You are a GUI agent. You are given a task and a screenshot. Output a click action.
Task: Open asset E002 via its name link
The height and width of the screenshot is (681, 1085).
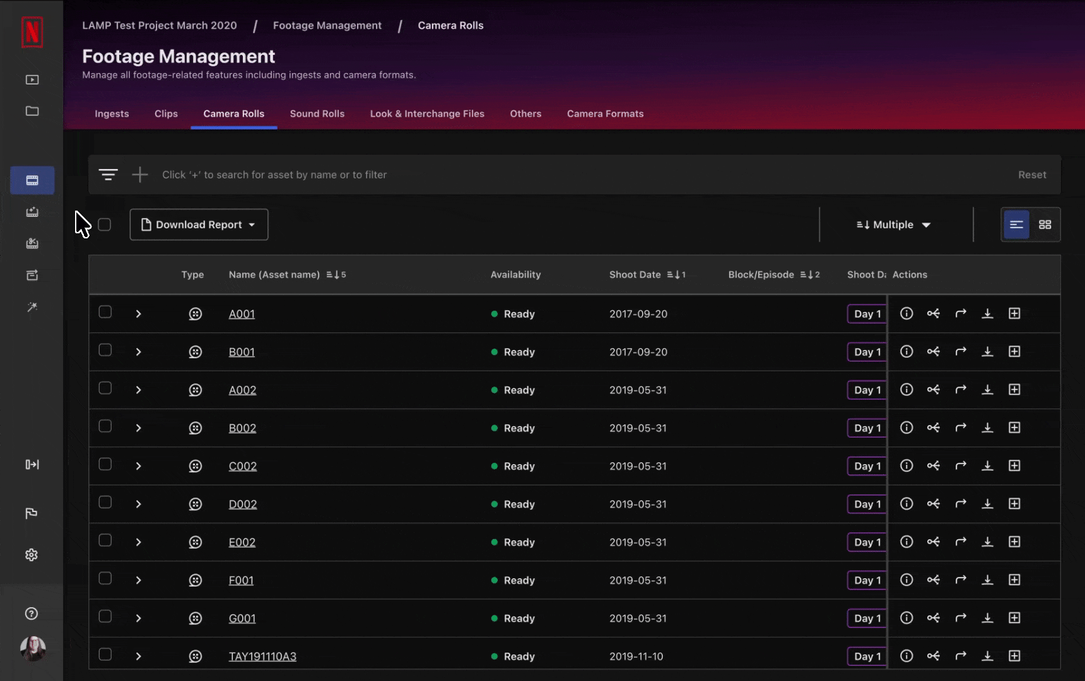coord(242,542)
